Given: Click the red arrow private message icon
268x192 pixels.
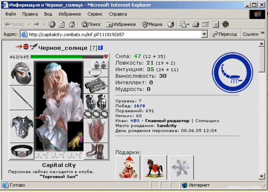Looking at the screenshot, I should 19,46.
